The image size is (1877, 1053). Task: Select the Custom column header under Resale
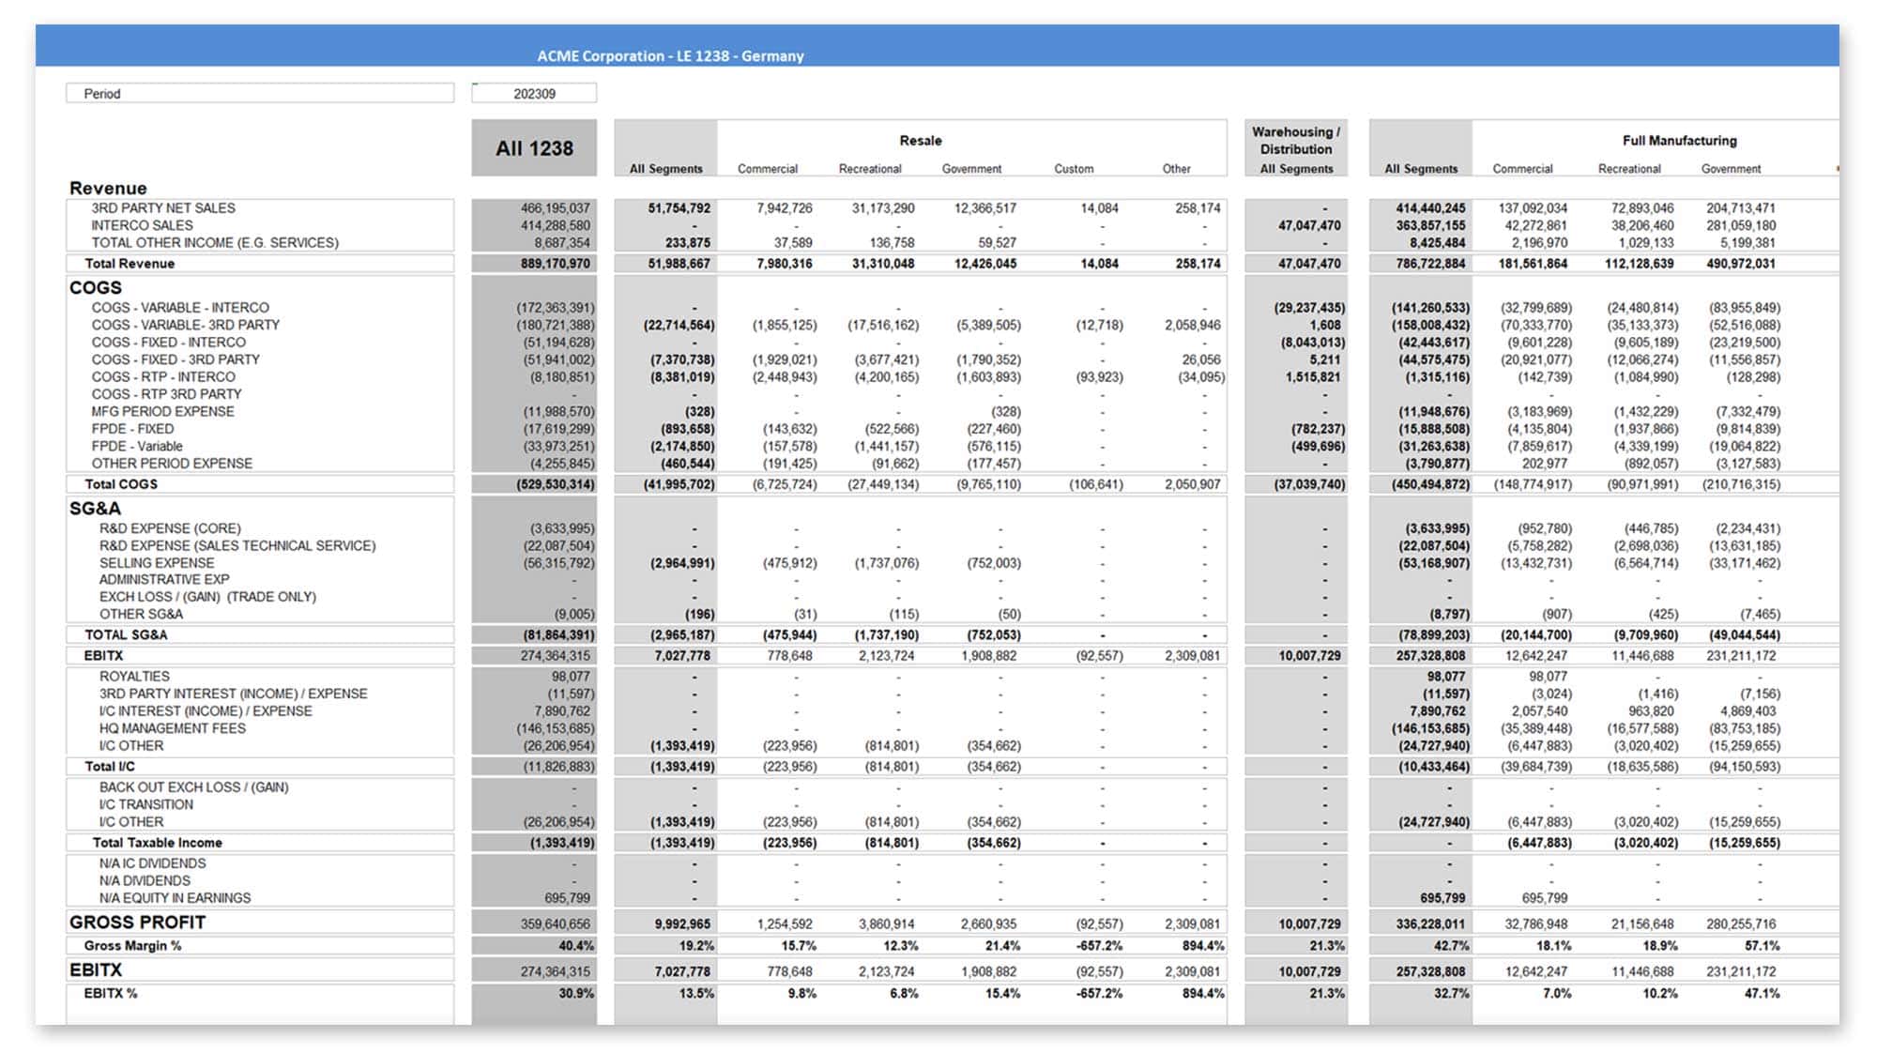1074,169
